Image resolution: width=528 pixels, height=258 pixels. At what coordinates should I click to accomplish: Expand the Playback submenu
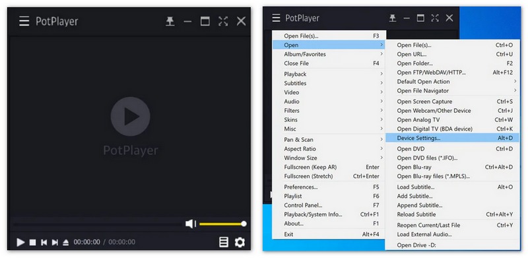(329, 74)
